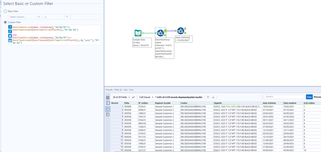Open the X columns and constants icon
The width and height of the screenshot is (321, 152).
click(x=10, y=32)
